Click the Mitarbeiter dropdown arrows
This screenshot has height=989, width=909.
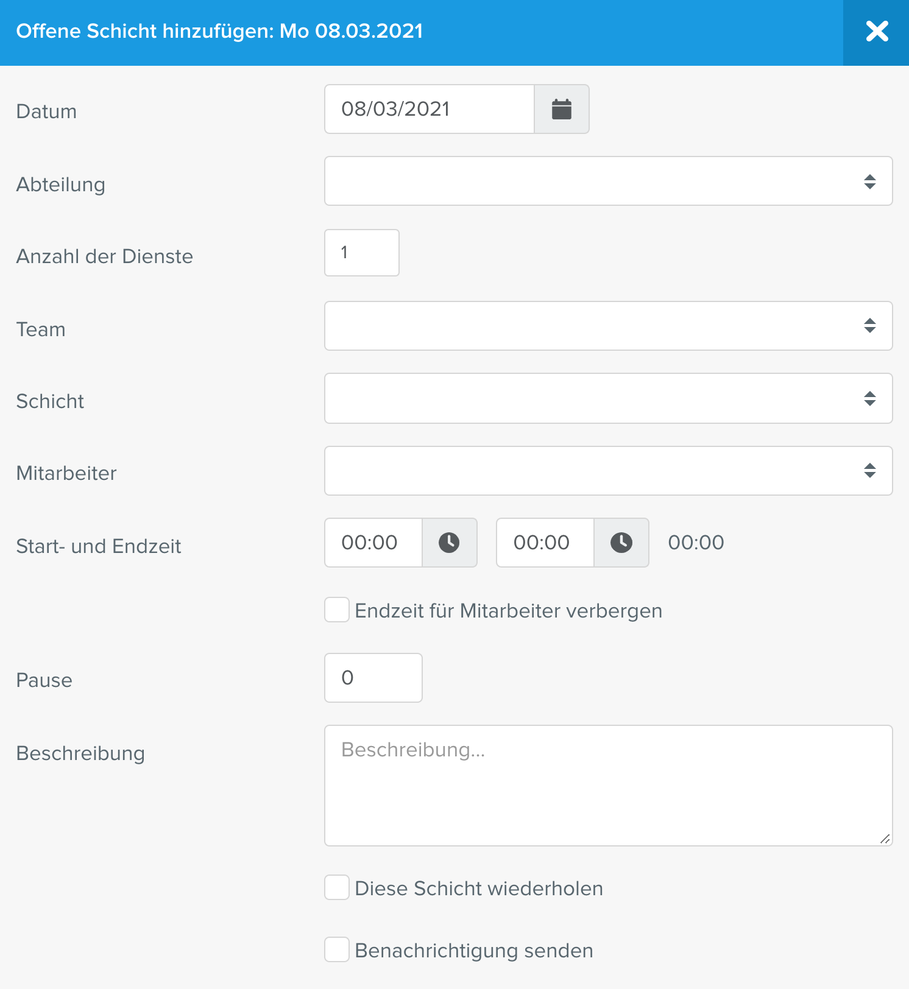[x=869, y=471]
